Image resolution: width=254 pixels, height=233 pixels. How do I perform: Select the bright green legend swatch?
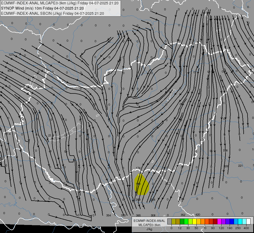click(186, 222)
